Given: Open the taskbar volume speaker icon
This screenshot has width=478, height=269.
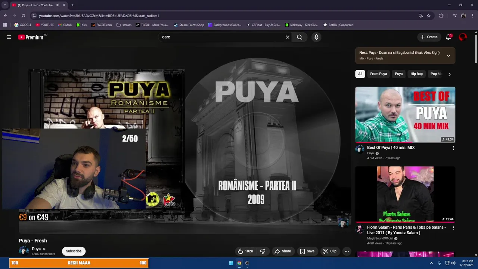Looking at the screenshot, I should (x=453, y=263).
